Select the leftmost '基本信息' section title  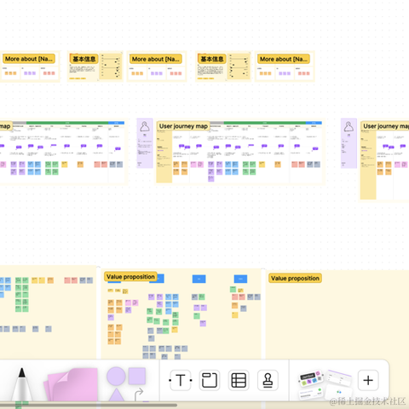pyautogui.click(x=84, y=59)
